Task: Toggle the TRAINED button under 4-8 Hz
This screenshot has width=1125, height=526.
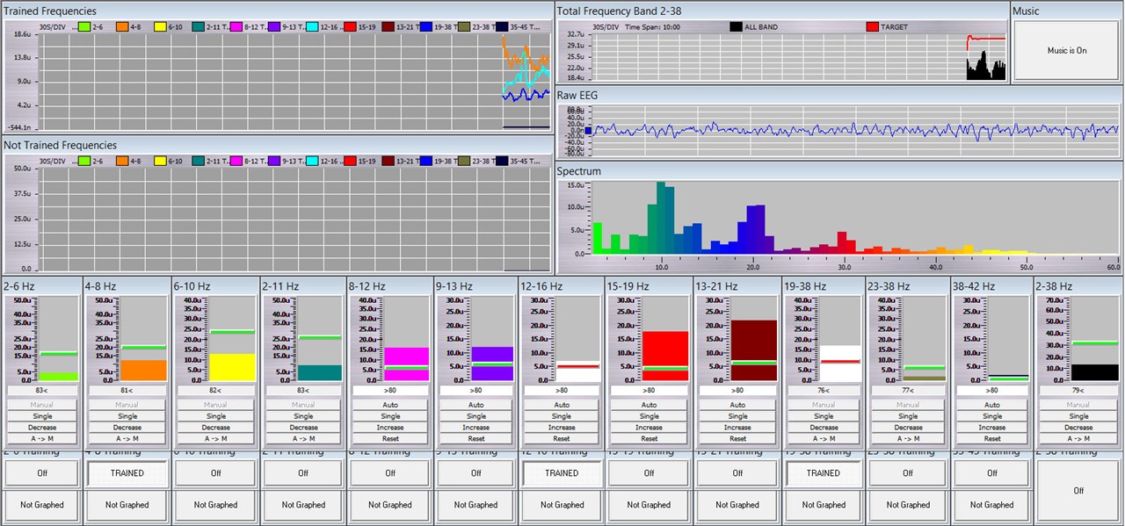Action: pos(127,472)
